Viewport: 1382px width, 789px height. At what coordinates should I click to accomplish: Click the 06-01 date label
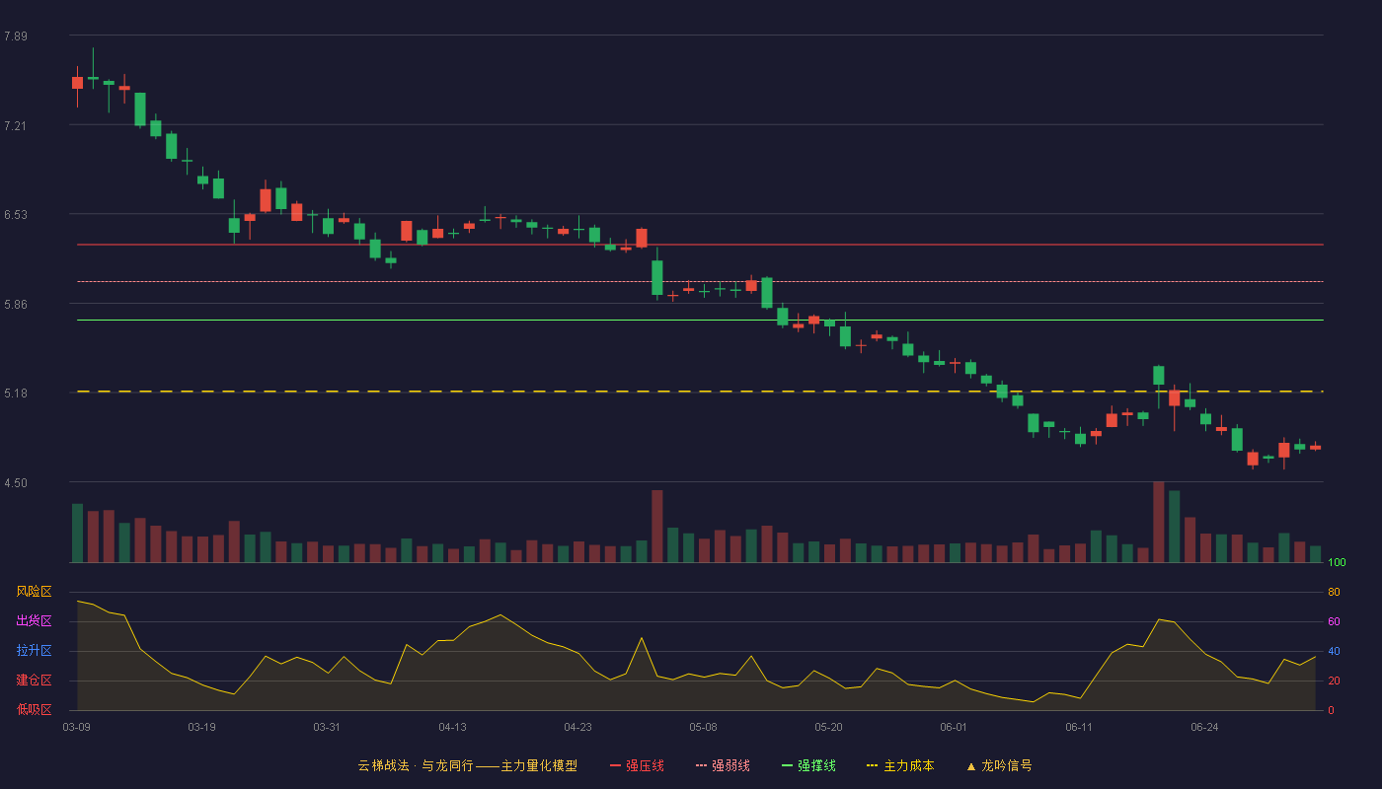[954, 727]
